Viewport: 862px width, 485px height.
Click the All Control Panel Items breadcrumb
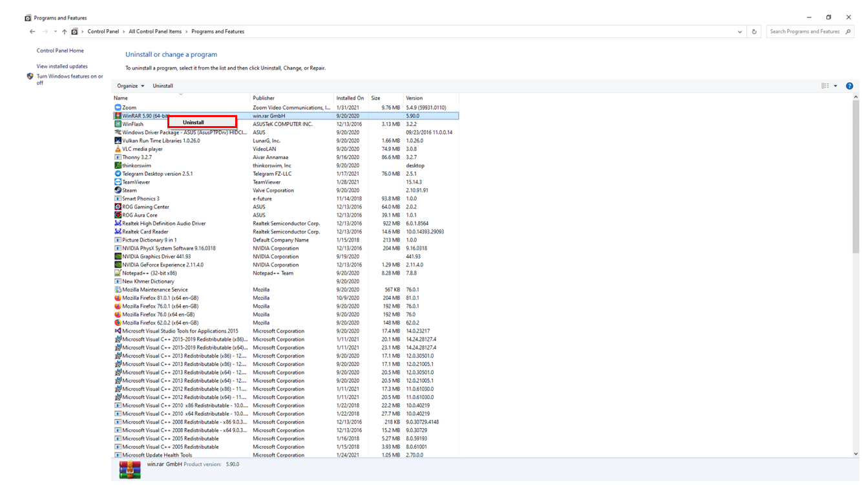point(155,32)
